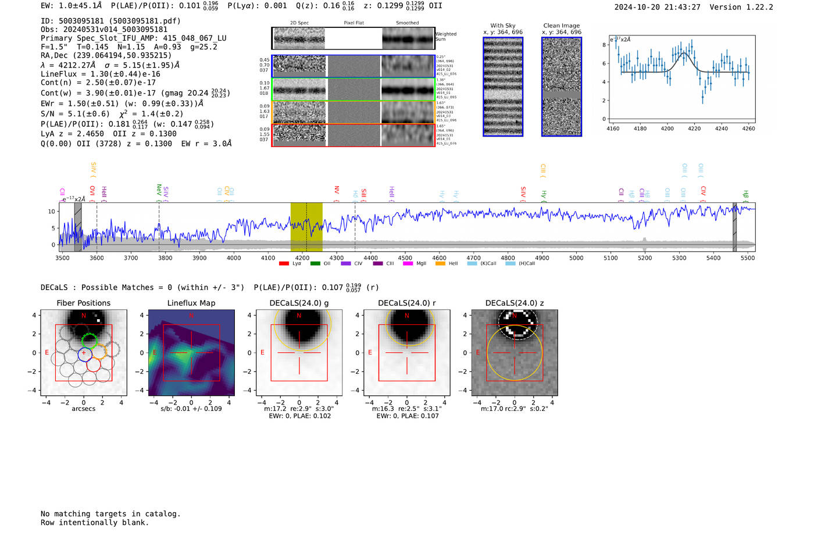Select the orange CIII line marker
The height and width of the screenshot is (554, 814).
coord(543,171)
